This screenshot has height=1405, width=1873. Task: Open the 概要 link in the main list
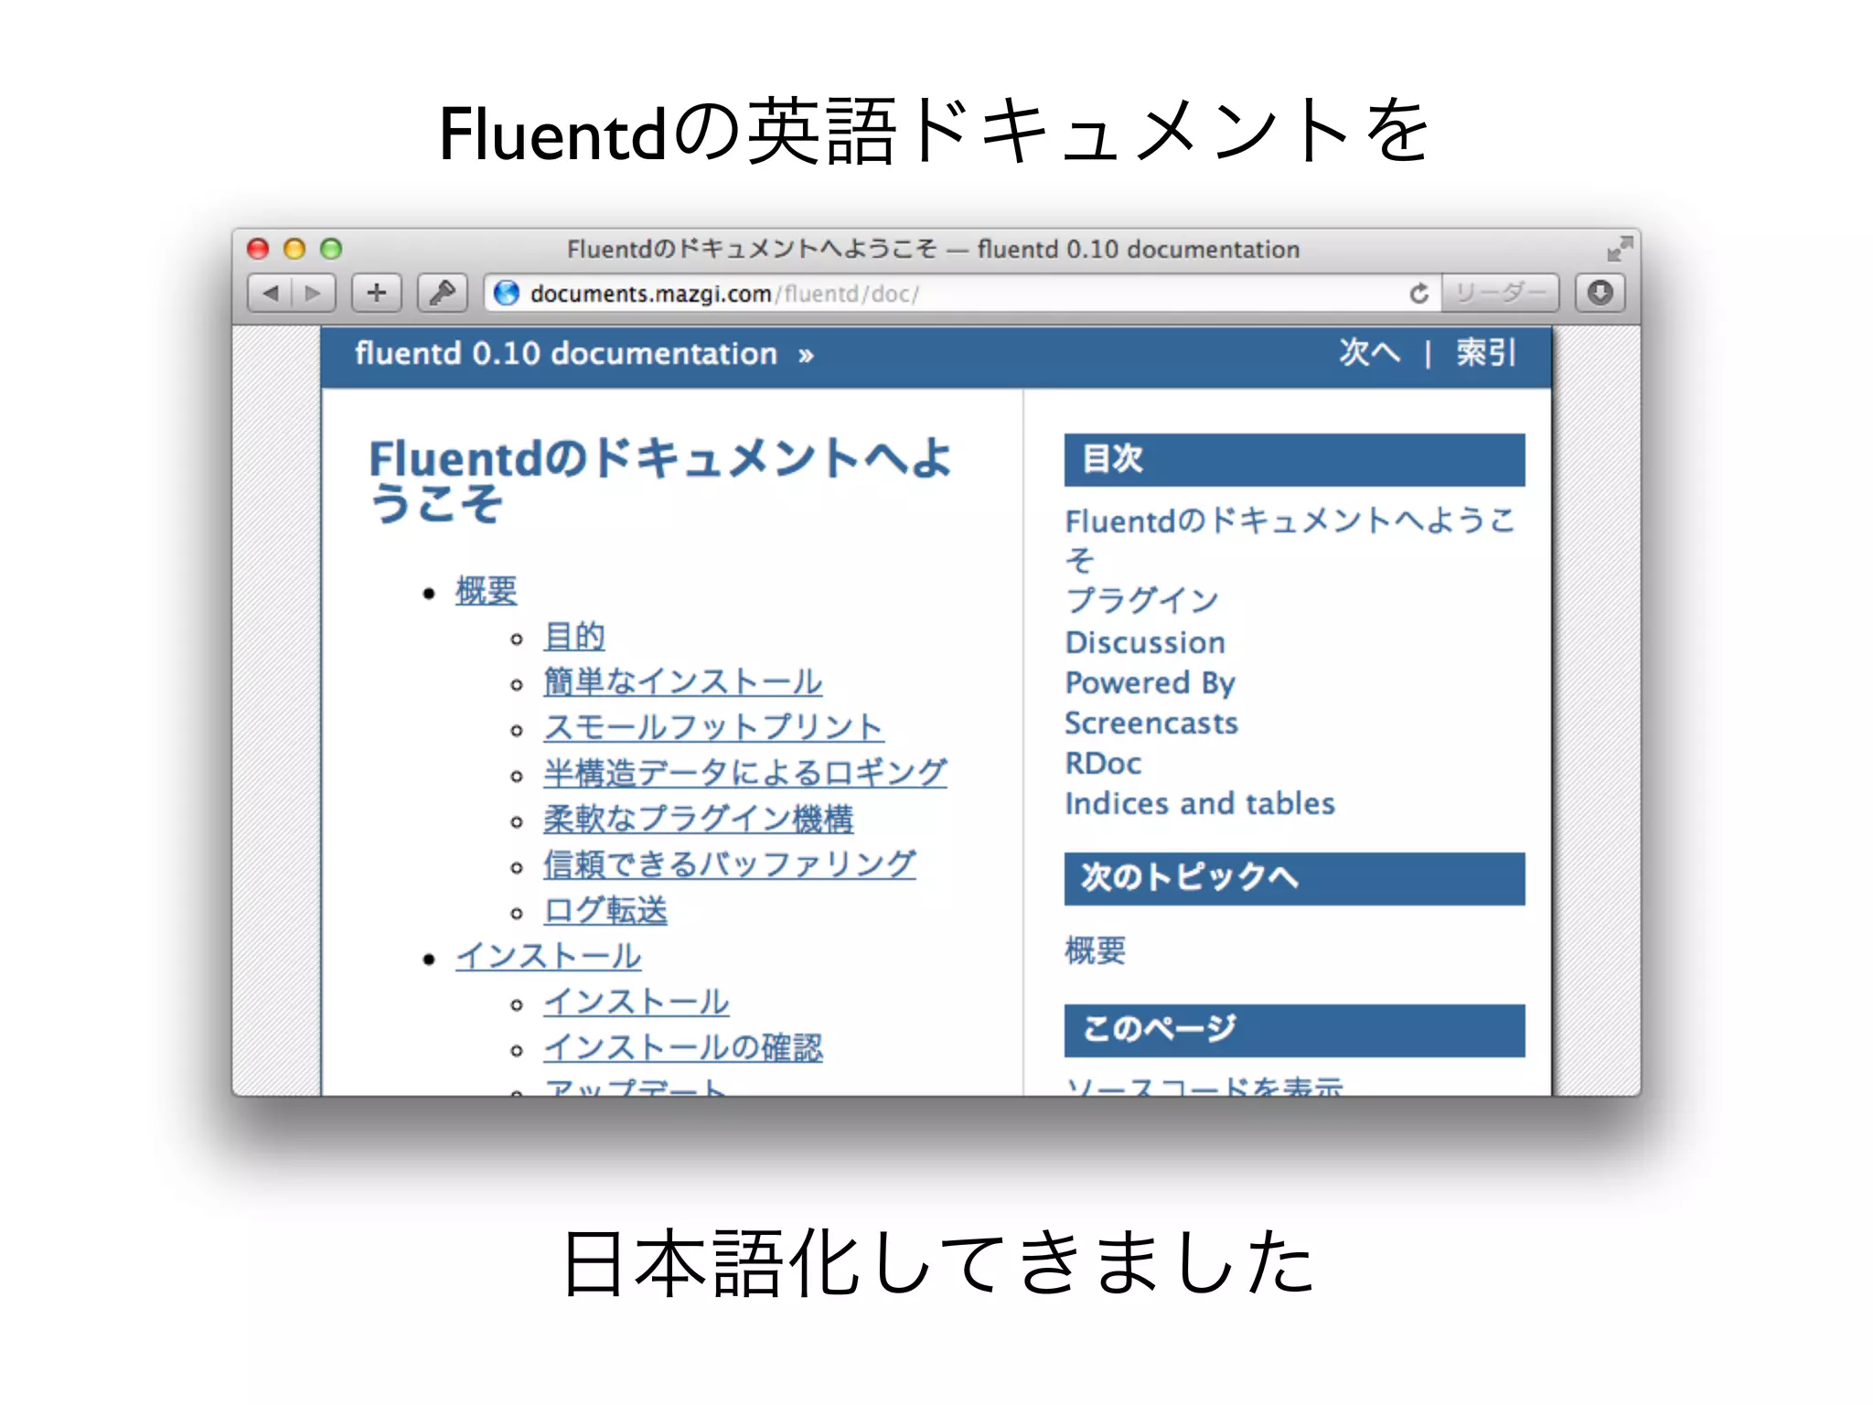pos(487,591)
